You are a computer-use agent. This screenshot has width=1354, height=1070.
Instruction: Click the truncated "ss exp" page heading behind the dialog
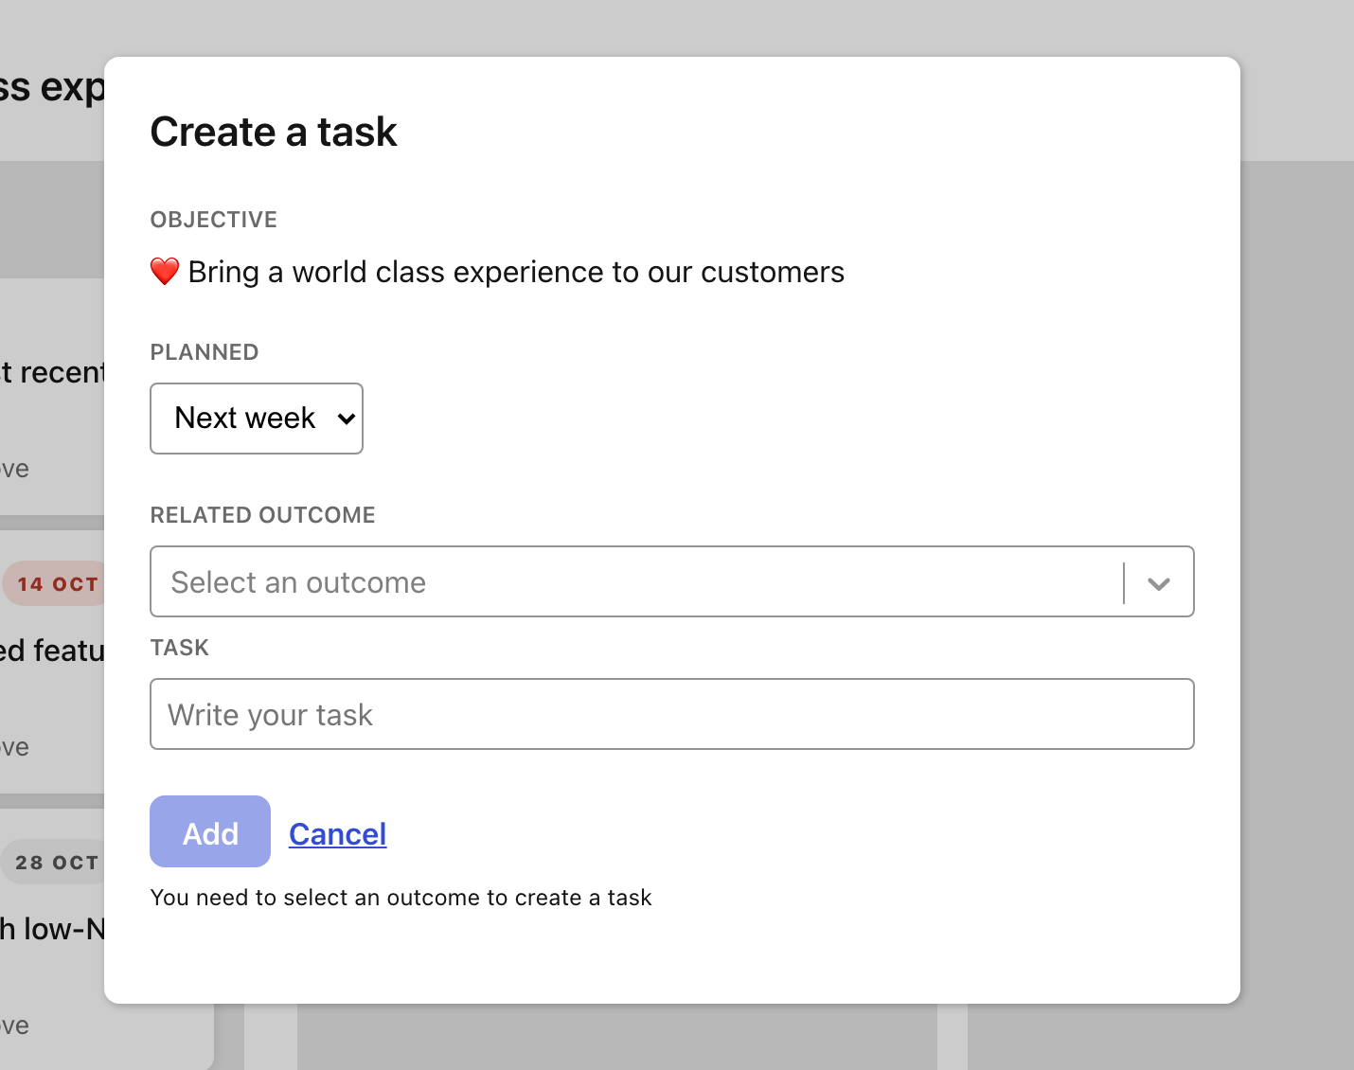click(52, 87)
